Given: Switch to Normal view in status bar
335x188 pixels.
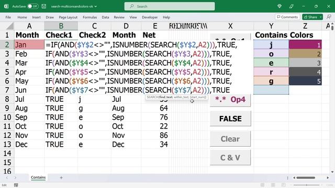Looking at the screenshot, I should pyautogui.click(x=262, y=185).
